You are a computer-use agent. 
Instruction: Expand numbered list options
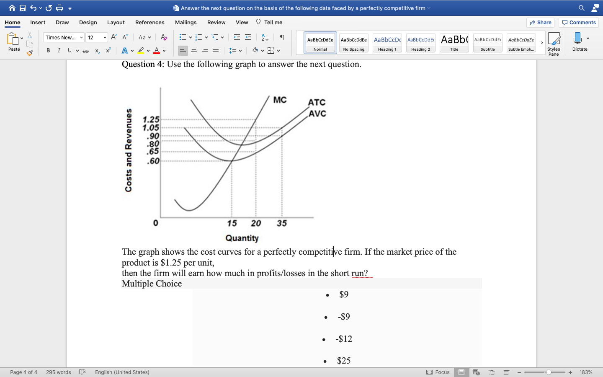pyautogui.click(x=206, y=37)
